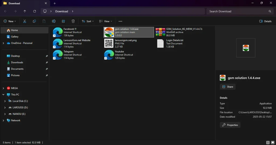
Task: Click the Paste clipboard icon
Action: pyautogui.click(x=44, y=21)
